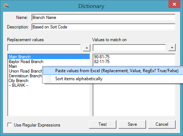Select Main Branch in replacement list
Viewport: 183px width, 136px height.
(x=49, y=57)
